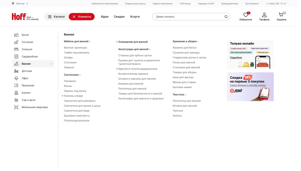
Task: Select the Детская room icon
Action: pyautogui.click(x=16, y=71)
